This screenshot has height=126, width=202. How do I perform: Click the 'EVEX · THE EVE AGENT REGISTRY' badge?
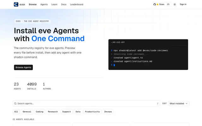32,21
